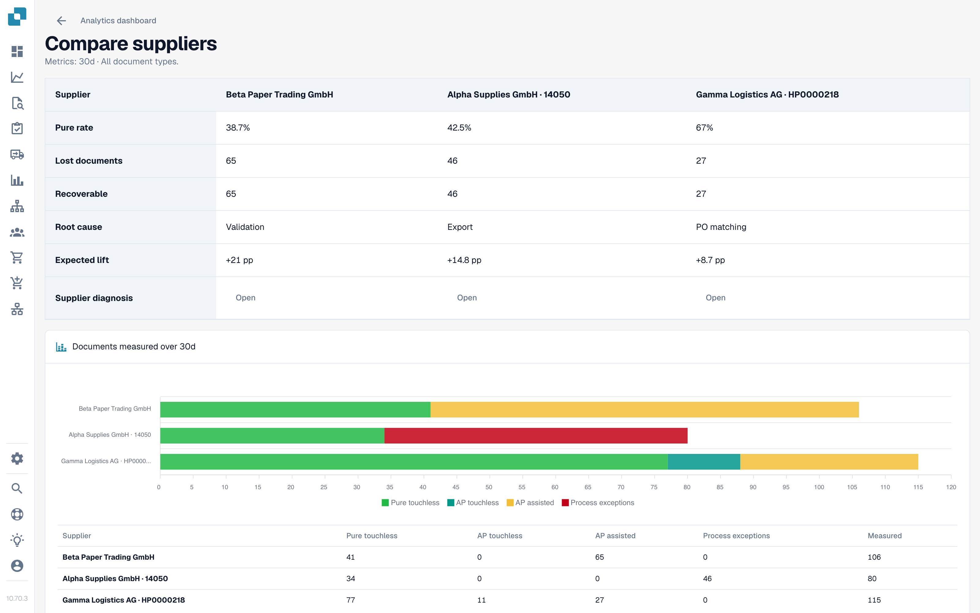Open the lightbulb ideas icon
Viewport: 980px width, 613px height.
coord(17,540)
